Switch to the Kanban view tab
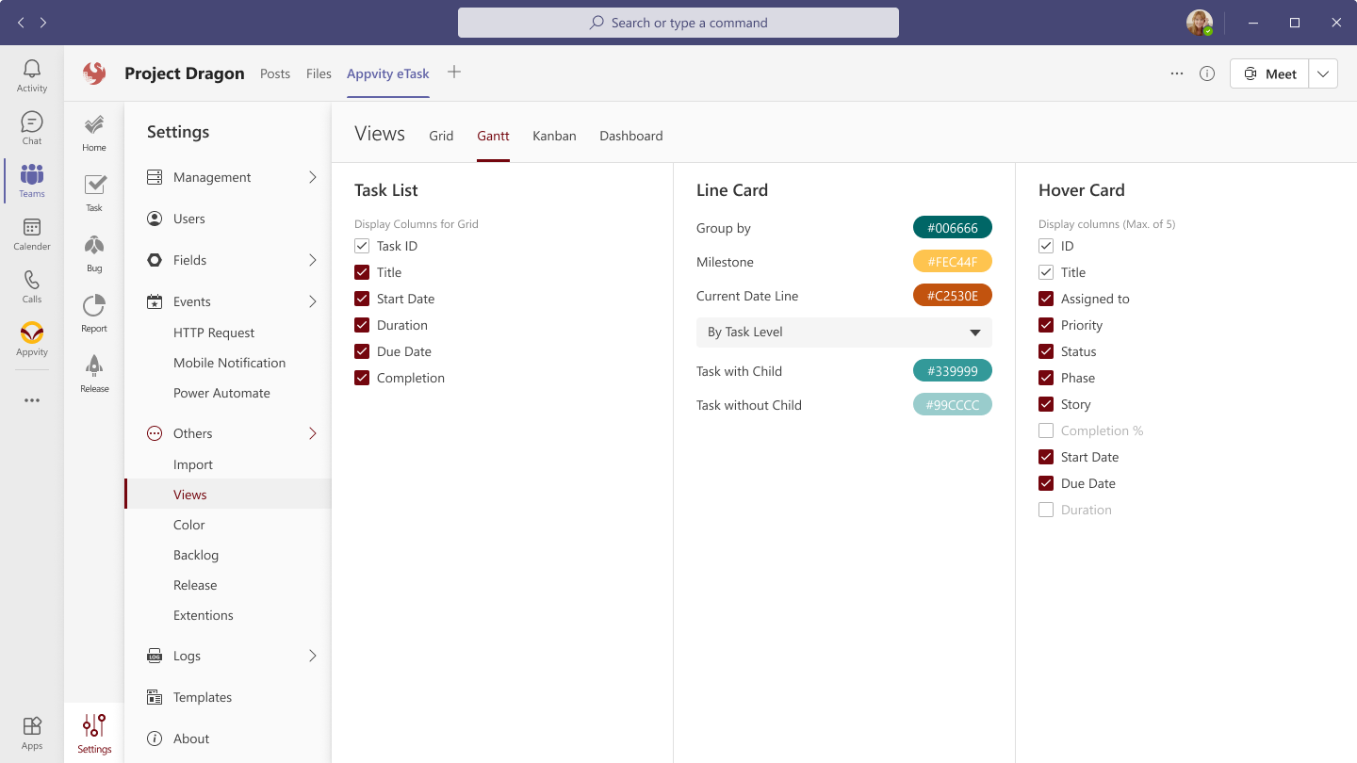Screen dimensions: 1357x763 (x=554, y=136)
